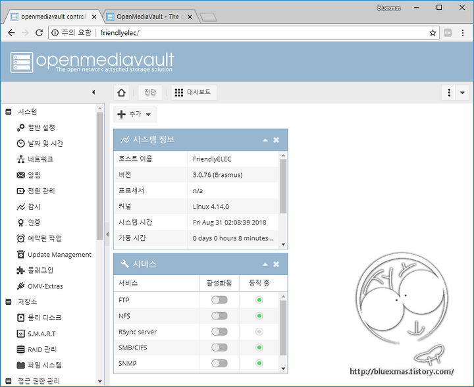Switch to the OpenMediaVault - The tab
The height and width of the screenshot is (387, 474).
147,16
